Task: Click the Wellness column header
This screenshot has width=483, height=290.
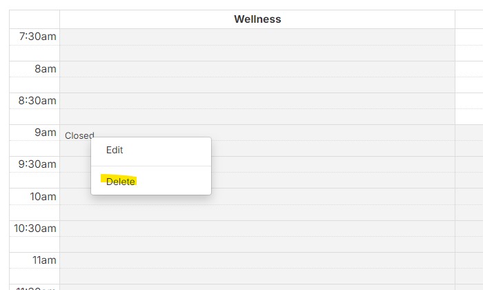Action: click(x=257, y=19)
